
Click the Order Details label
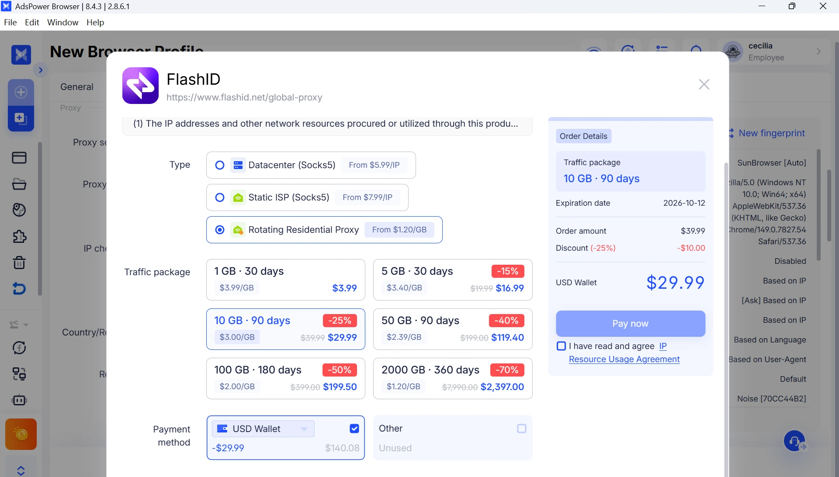[583, 136]
